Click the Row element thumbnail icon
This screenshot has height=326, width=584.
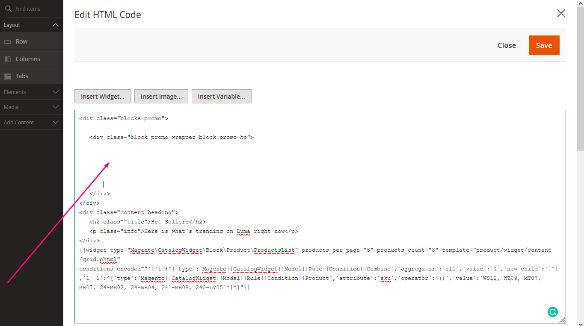[x=7, y=41]
